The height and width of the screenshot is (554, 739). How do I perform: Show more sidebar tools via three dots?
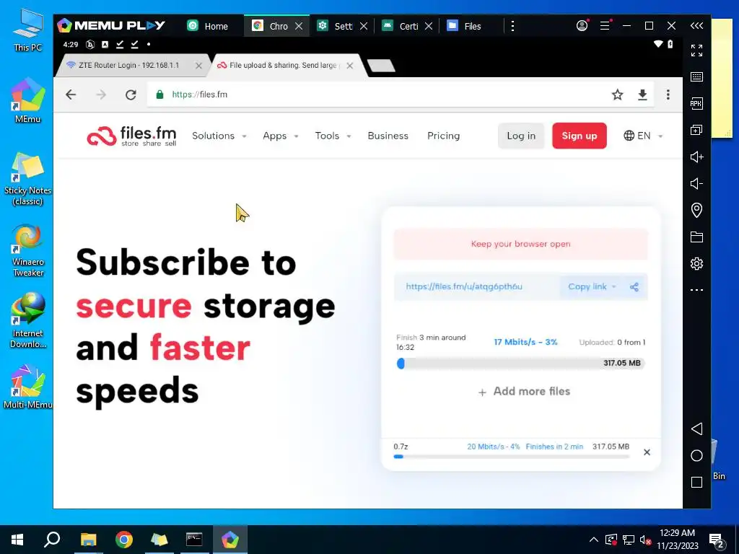[696, 290]
